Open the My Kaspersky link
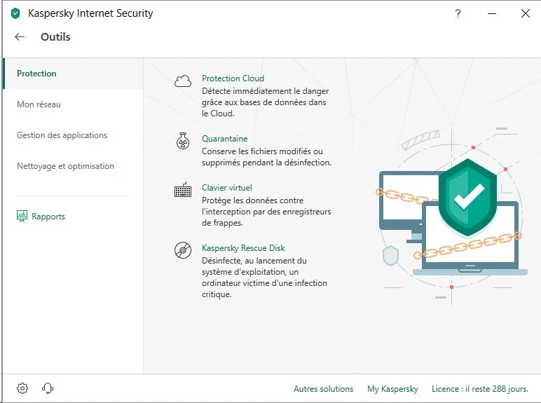 point(392,389)
